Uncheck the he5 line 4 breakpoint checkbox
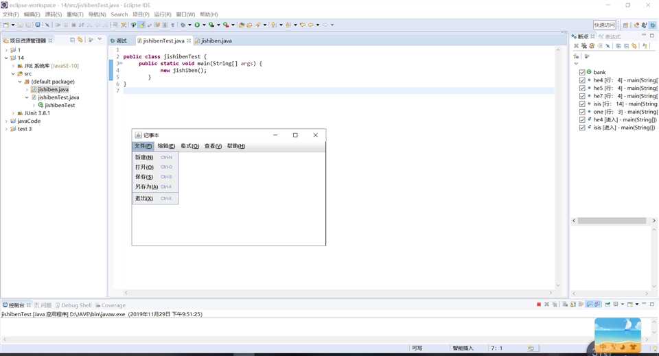 [x=582, y=88]
